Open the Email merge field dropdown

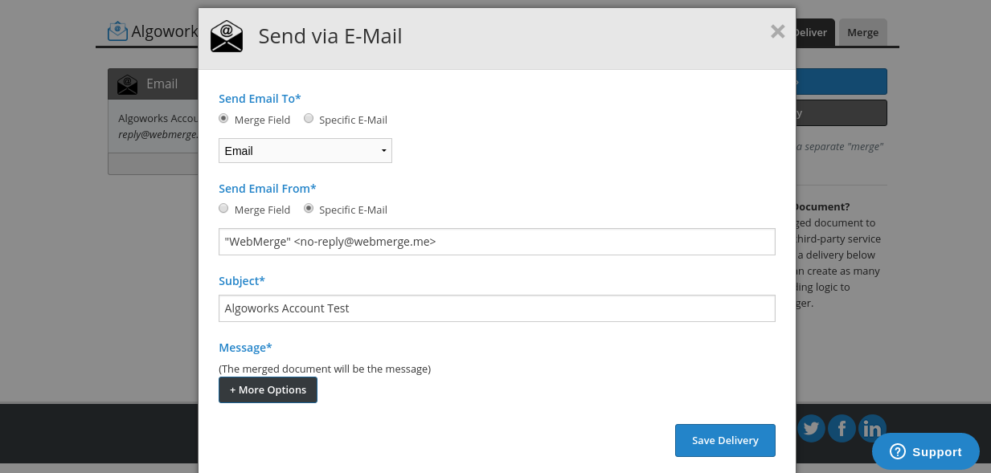(305, 151)
